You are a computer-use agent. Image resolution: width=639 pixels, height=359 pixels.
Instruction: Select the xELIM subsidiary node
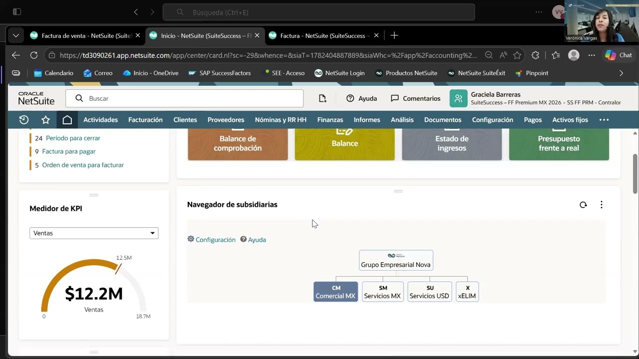(467, 292)
